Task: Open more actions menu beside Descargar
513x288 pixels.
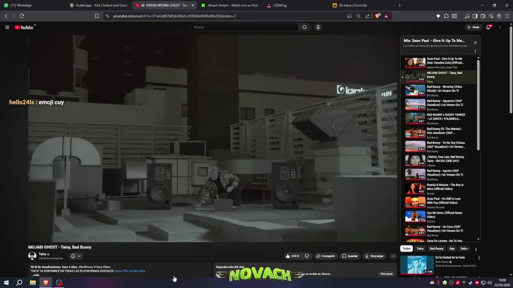Action: [x=393, y=256]
